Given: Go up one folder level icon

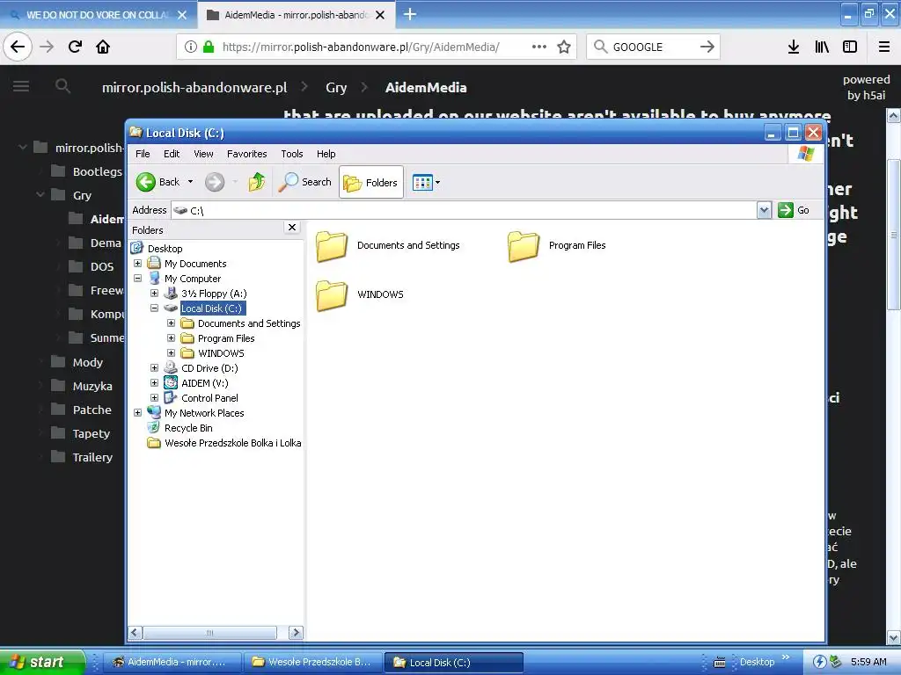Looking at the screenshot, I should (x=257, y=182).
